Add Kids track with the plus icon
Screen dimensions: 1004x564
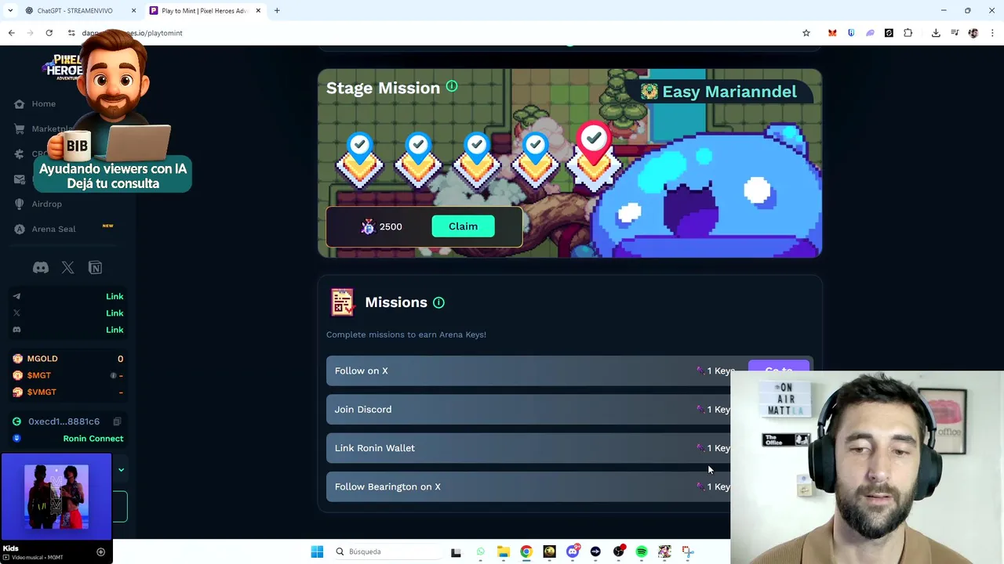click(x=100, y=552)
